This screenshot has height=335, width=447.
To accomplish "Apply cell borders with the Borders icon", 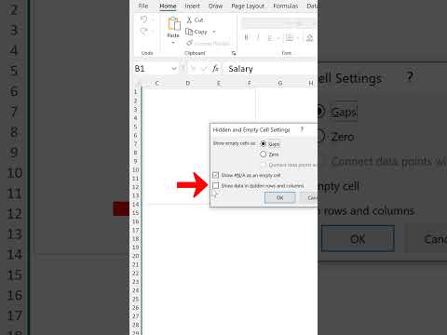I will [290, 38].
